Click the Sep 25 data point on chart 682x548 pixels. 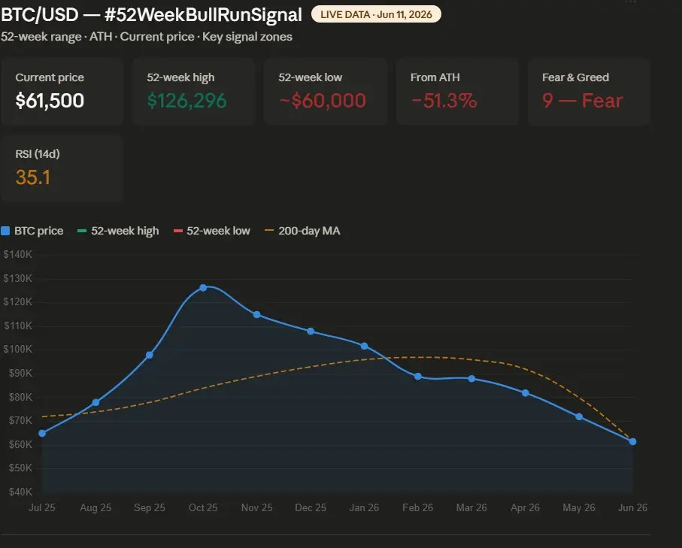click(x=149, y=355)
